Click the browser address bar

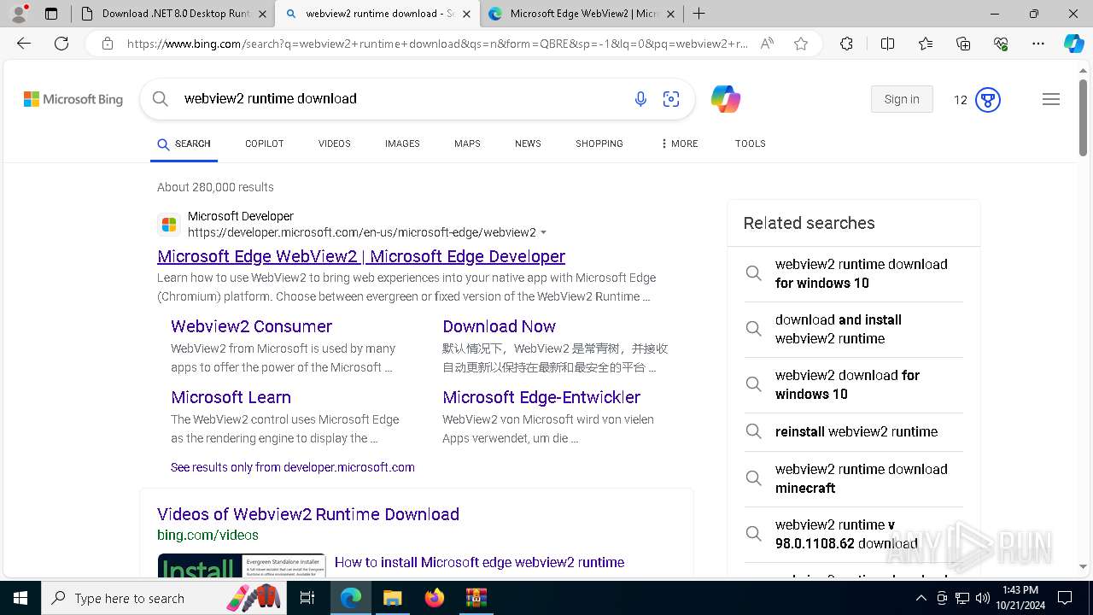(x=435, y=44)
